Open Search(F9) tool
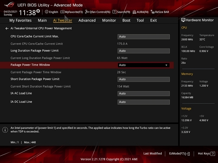Viewport: 218px width, 163px height. pos(121,12)
